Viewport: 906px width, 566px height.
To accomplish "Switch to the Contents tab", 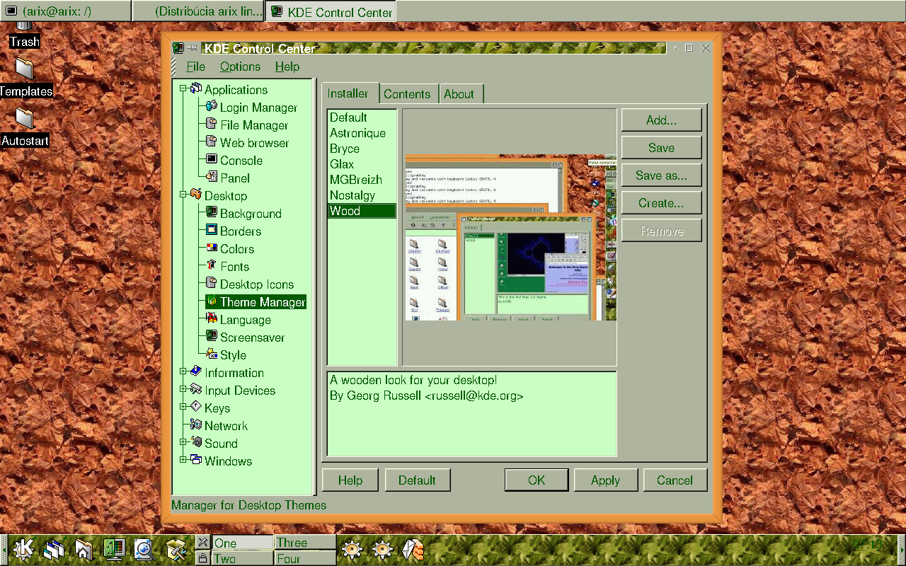I will [407, 94].
